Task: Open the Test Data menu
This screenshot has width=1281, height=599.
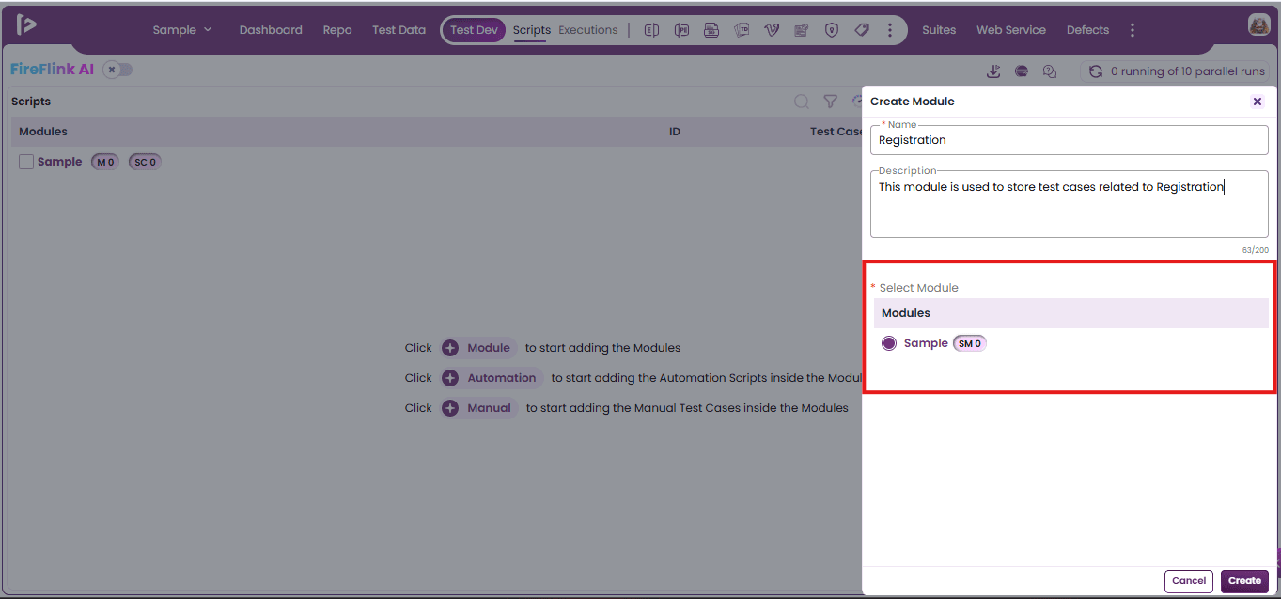Action: point(398,30)
